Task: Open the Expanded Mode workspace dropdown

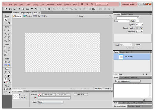Action: point(129,4)
